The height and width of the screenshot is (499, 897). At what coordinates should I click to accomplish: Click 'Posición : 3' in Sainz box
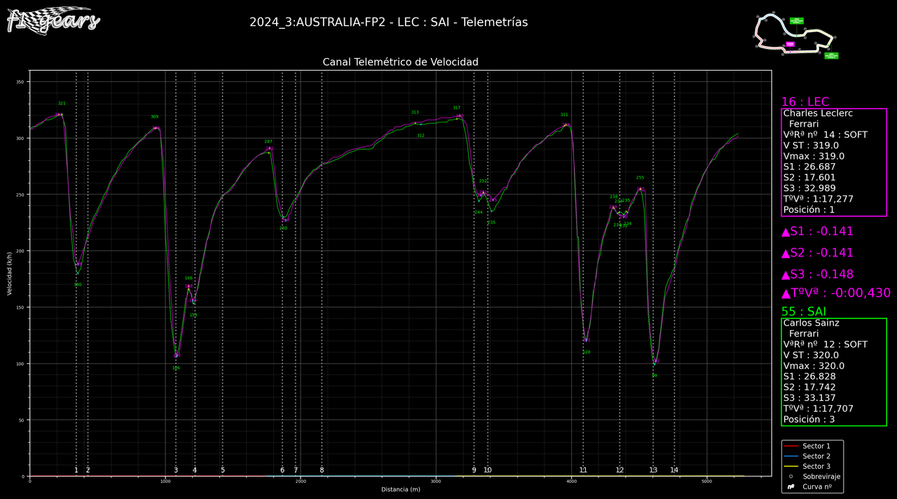[x=809, y=420]
